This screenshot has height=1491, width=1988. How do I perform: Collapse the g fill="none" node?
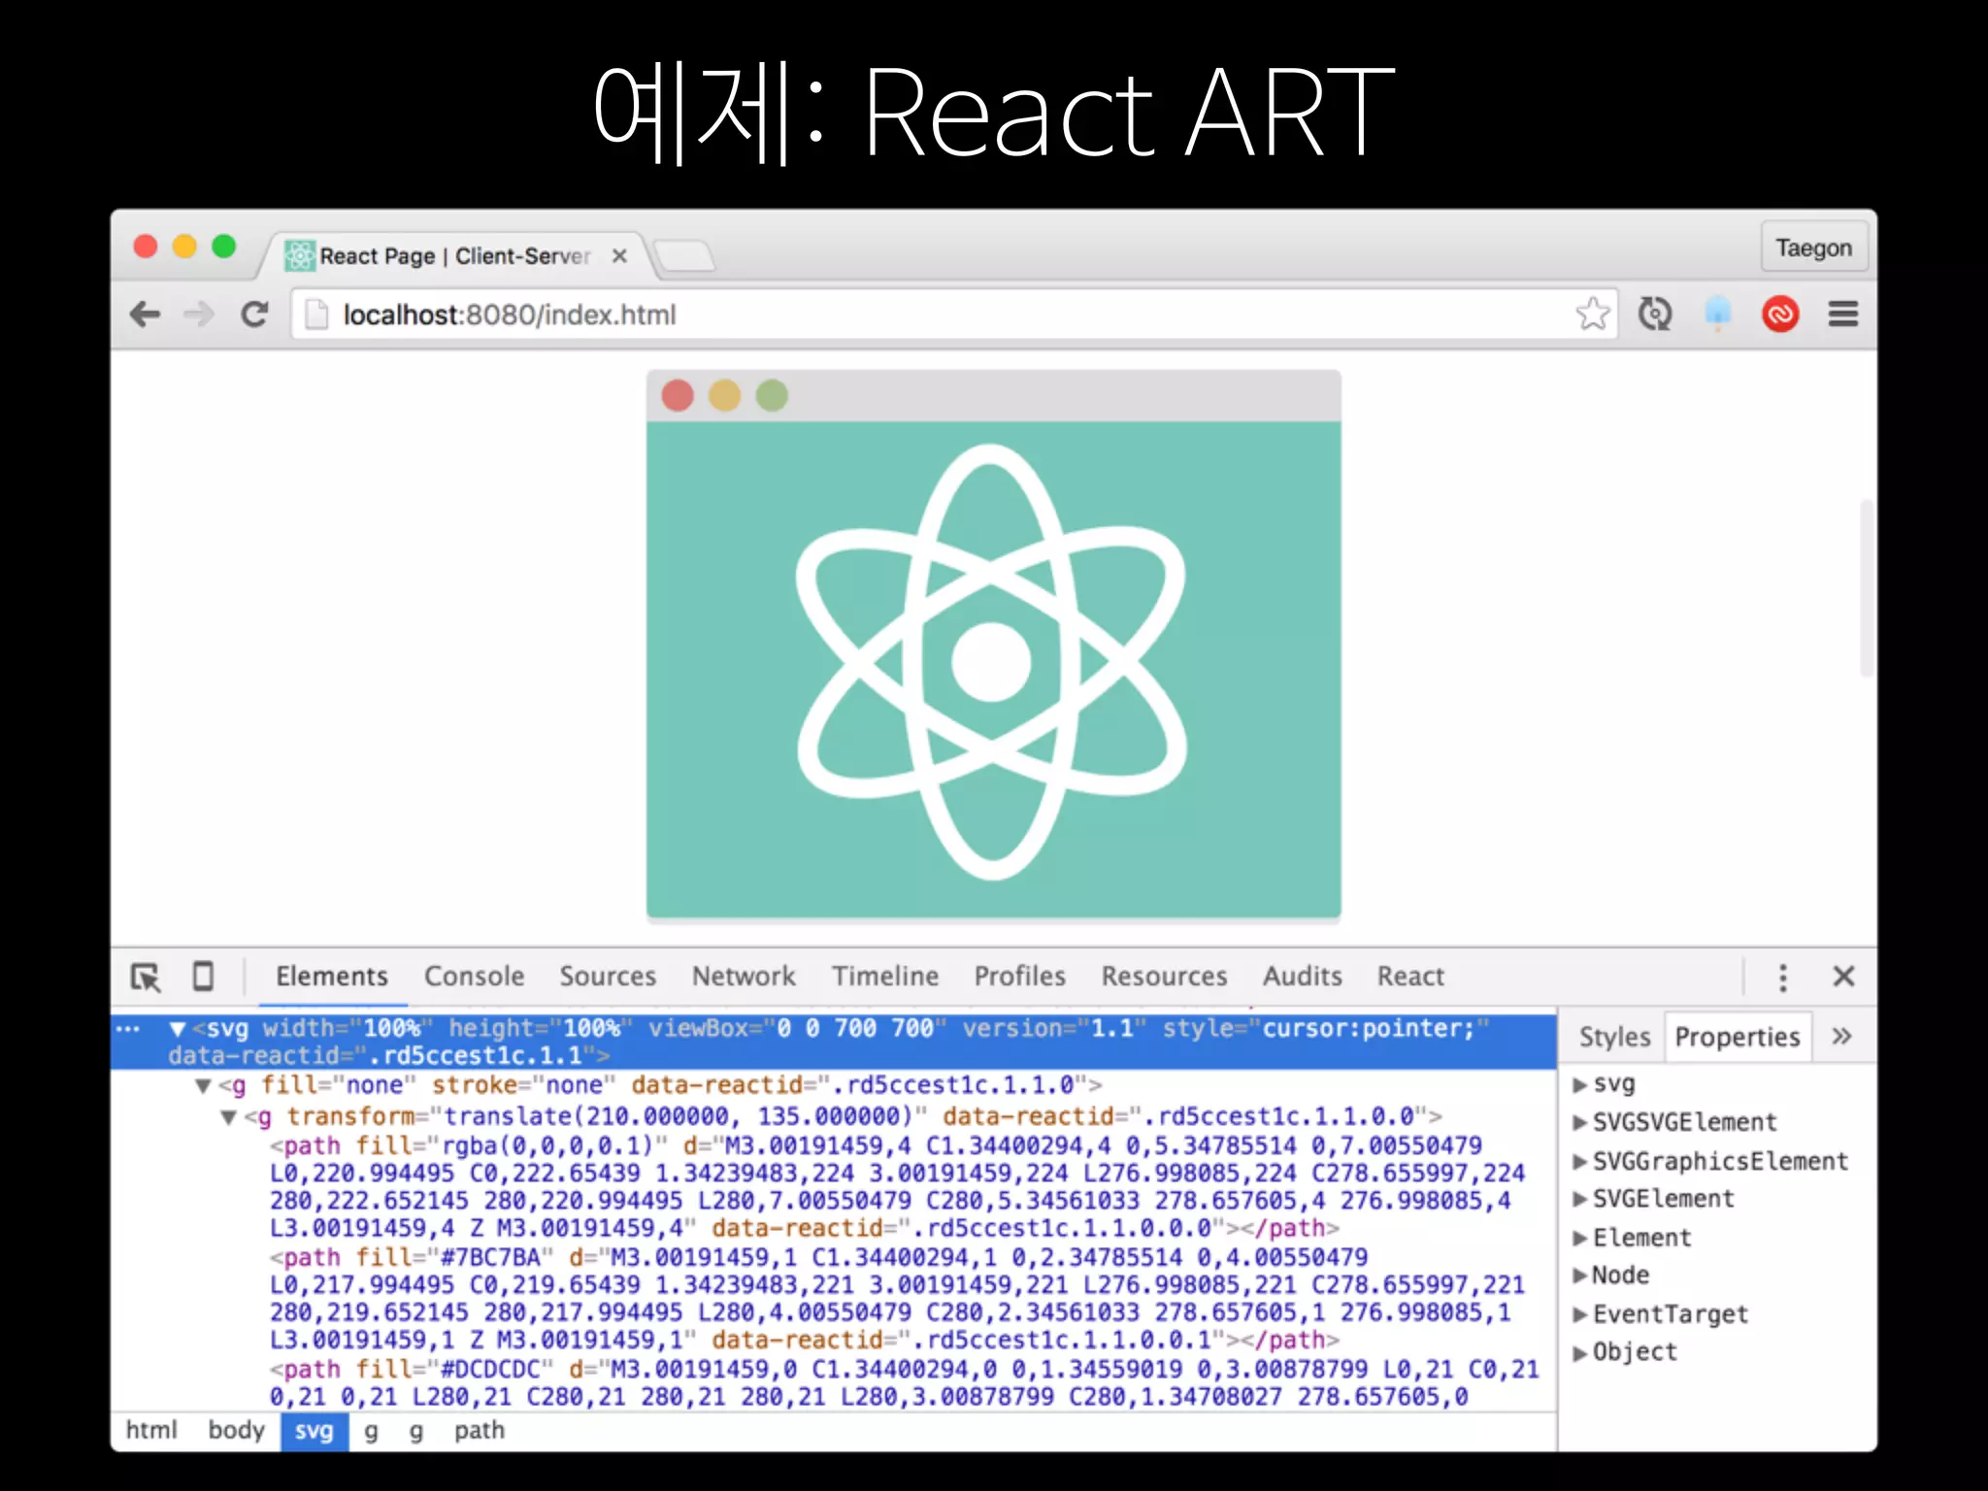coord(203,1086)
